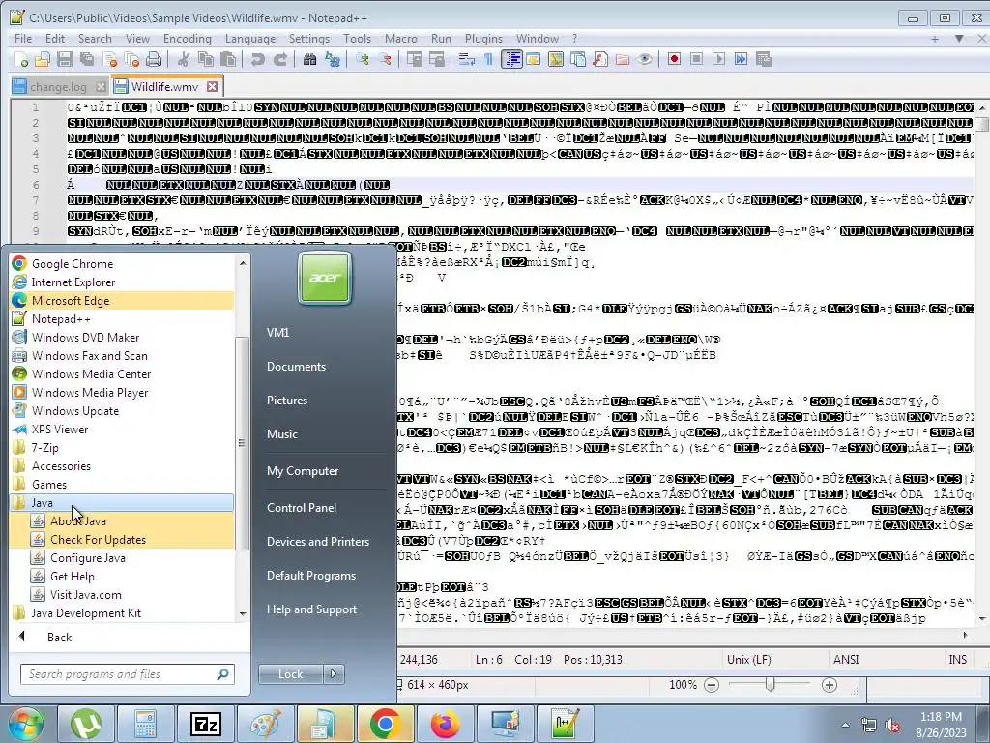Click programs list scroll-down arrow
The height and width of the screenshot is (743, 990).
243,613
